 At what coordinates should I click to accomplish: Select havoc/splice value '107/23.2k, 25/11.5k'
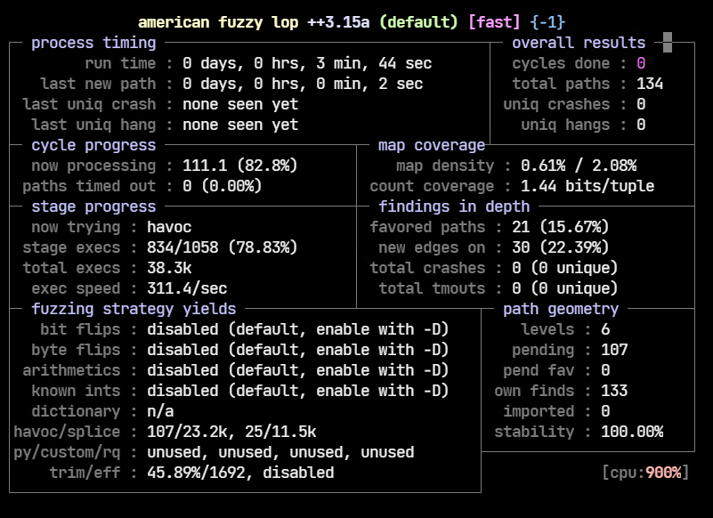tap(231, 432)
